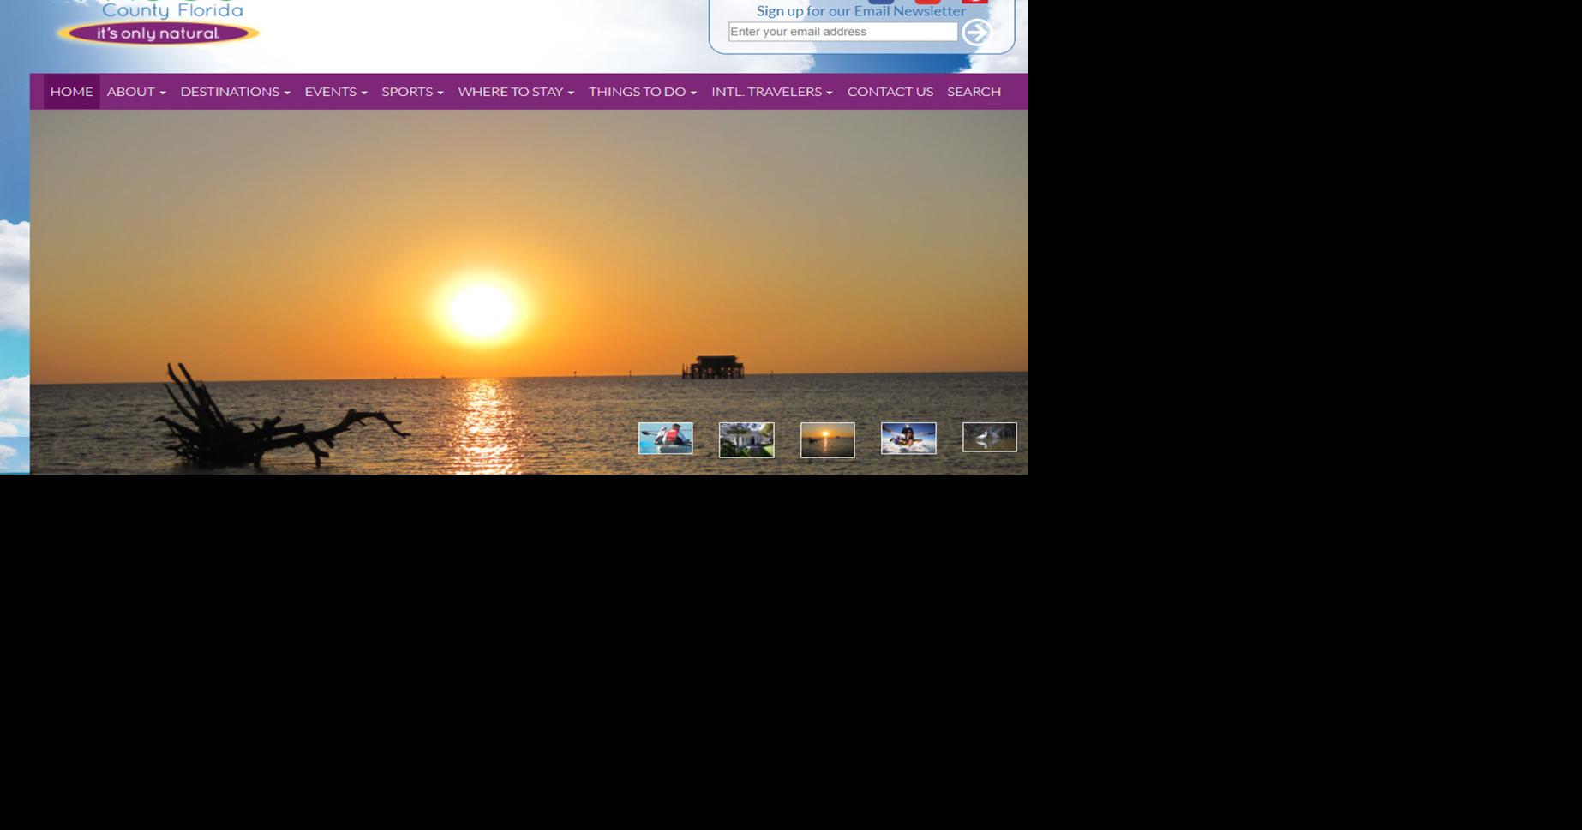Type in the email address field
Image resolution: width=1582 pixels, height=830 pixels.
click(842, 31)
